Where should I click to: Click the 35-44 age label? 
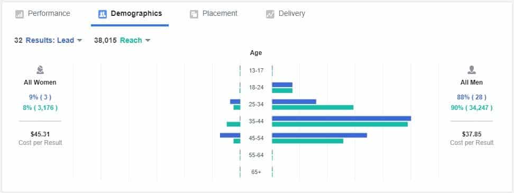click(x=256, y=121)
